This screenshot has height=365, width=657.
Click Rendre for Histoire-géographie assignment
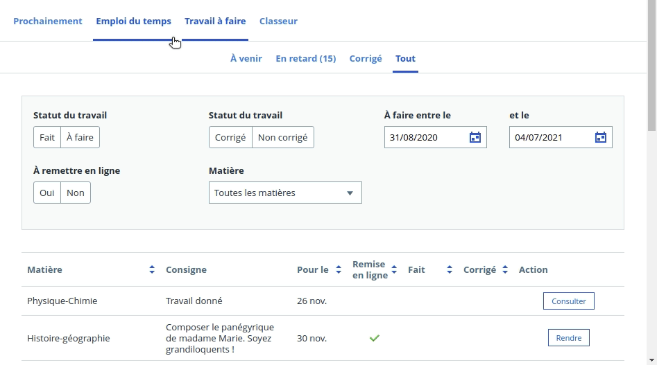coord(569,338)
